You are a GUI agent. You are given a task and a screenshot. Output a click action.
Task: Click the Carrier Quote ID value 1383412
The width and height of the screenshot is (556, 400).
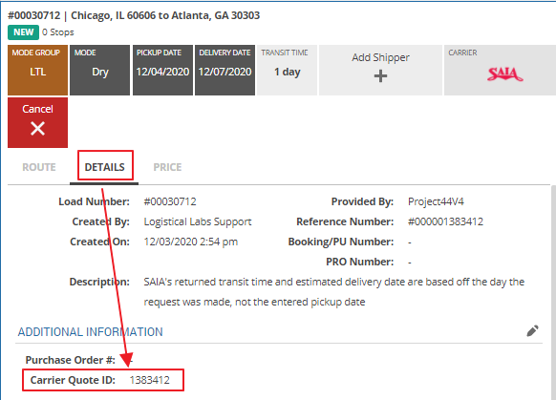coord(150,380)
